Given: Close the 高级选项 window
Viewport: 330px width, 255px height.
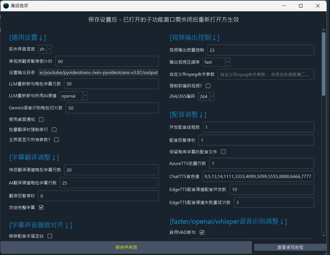Looking at the screenshot, I should [318, 6].
